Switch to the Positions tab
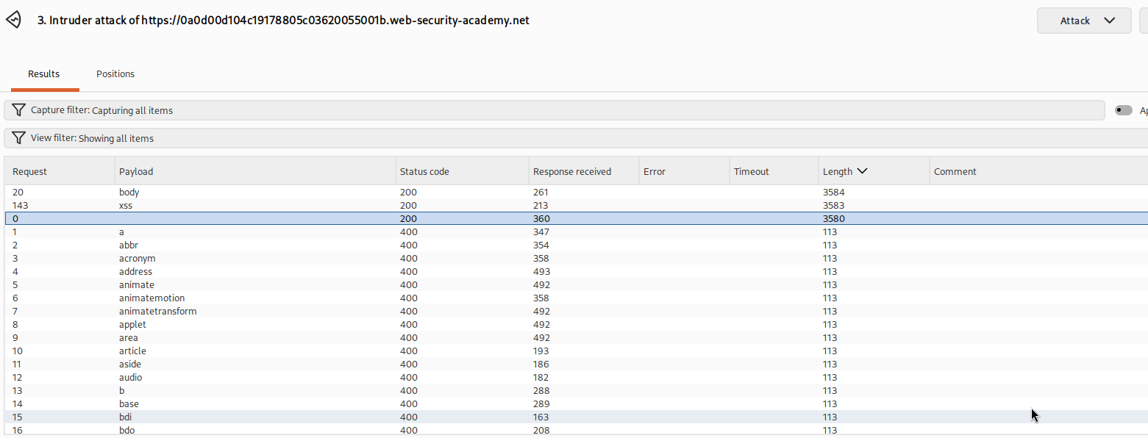This screenshot has height=438, width=1148. (x=115, y=74)
